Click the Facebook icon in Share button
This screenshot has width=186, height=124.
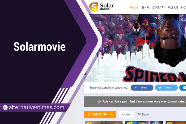coord(136,88)
